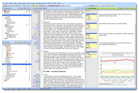Click the red X reset-activations icon in Document System
139x93 pixels.
pyautogui.click(x=19, y=8)
